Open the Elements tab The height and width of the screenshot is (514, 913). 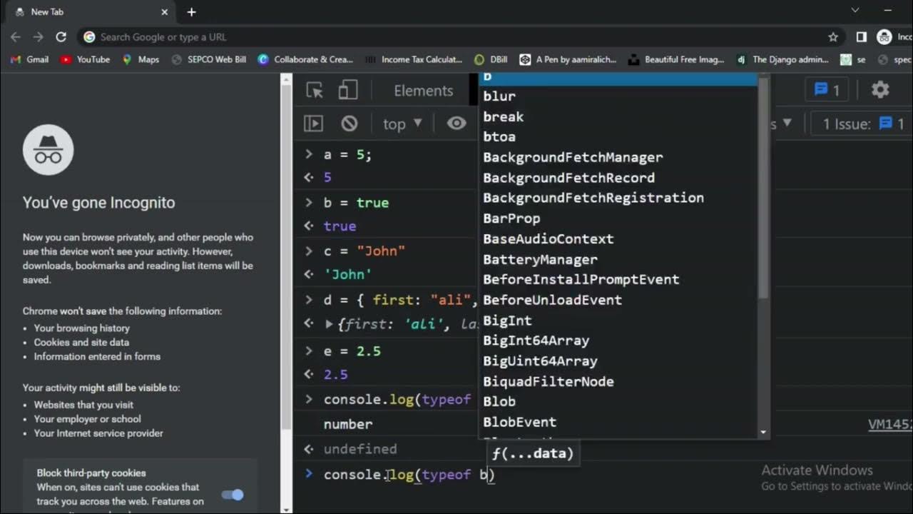click(x=424, y=91)
